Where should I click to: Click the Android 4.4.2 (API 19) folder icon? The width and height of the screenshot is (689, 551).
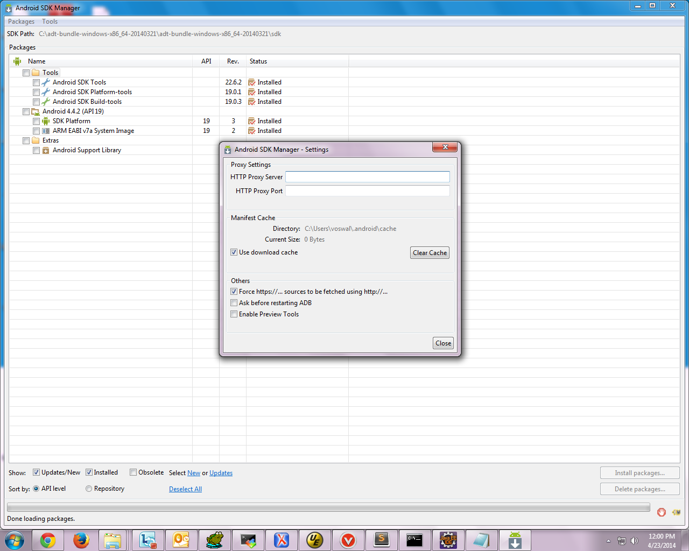pos(36,111)
